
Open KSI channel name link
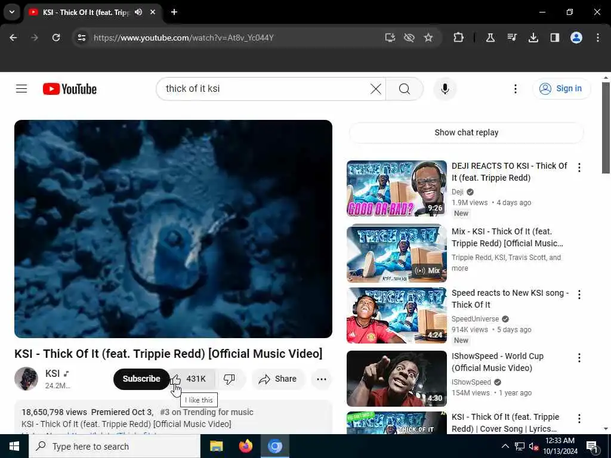pyautogui.click(x=53, y=373)
